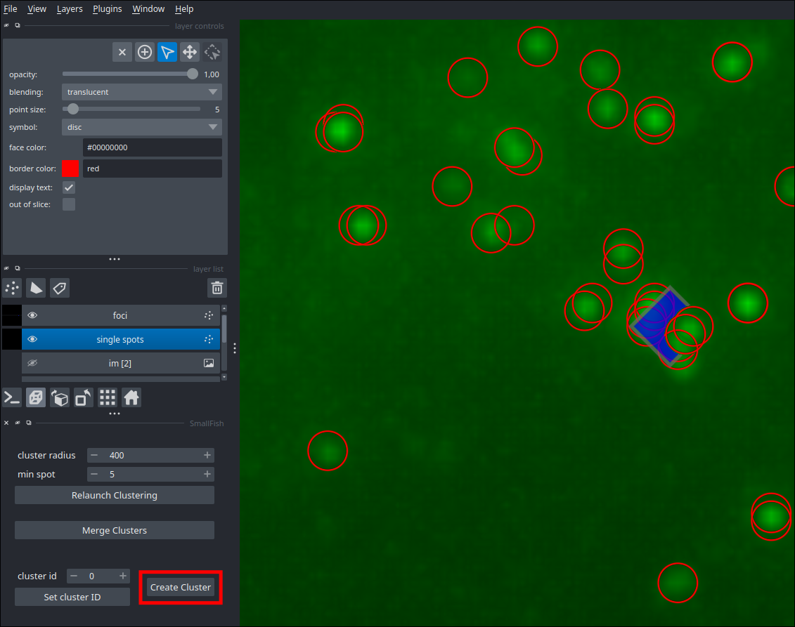
Task: Open the blending dropdown
Action: (142, 92)
